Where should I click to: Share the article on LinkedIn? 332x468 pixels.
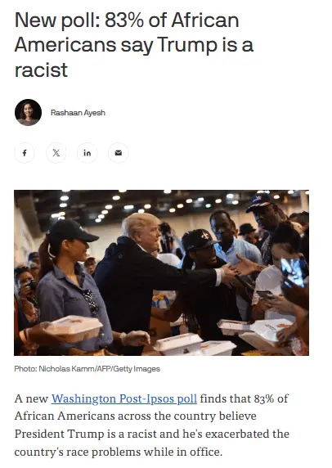[87, 153]
